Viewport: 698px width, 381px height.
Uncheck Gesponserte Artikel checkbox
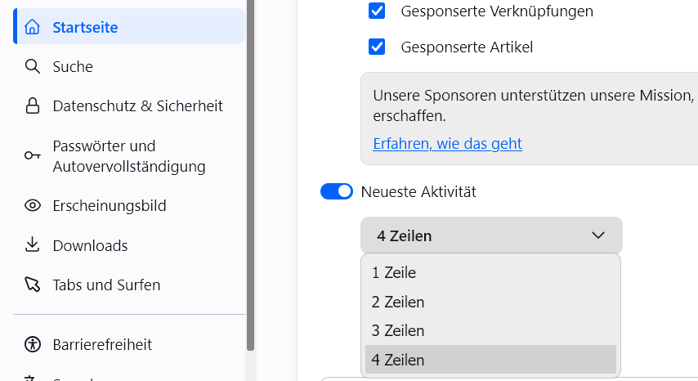click(377, 47)
